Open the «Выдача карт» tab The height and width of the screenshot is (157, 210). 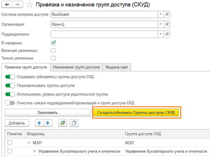tap(117, 67)
